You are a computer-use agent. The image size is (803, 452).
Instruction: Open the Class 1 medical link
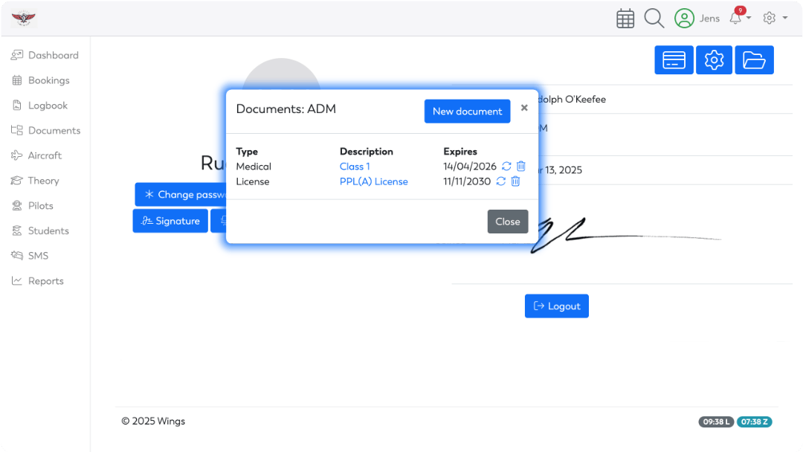coord(355,167)
